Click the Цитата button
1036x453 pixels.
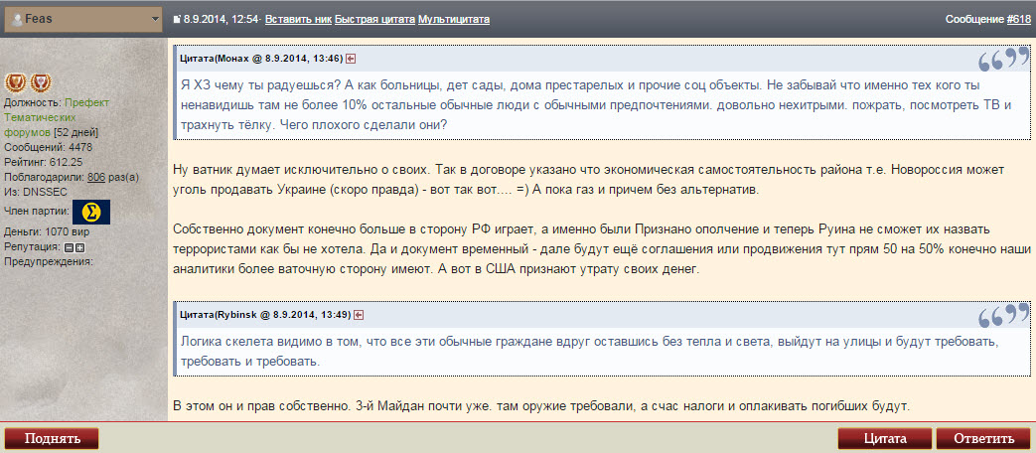(885, 438)
